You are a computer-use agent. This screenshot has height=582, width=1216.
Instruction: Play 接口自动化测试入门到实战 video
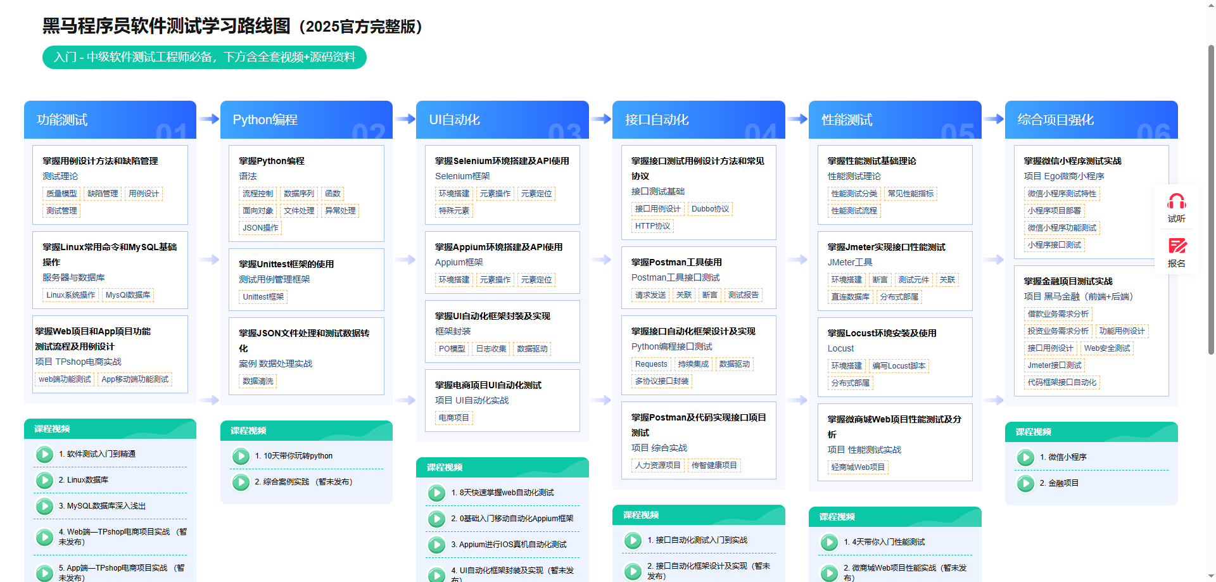click(633, 540)
